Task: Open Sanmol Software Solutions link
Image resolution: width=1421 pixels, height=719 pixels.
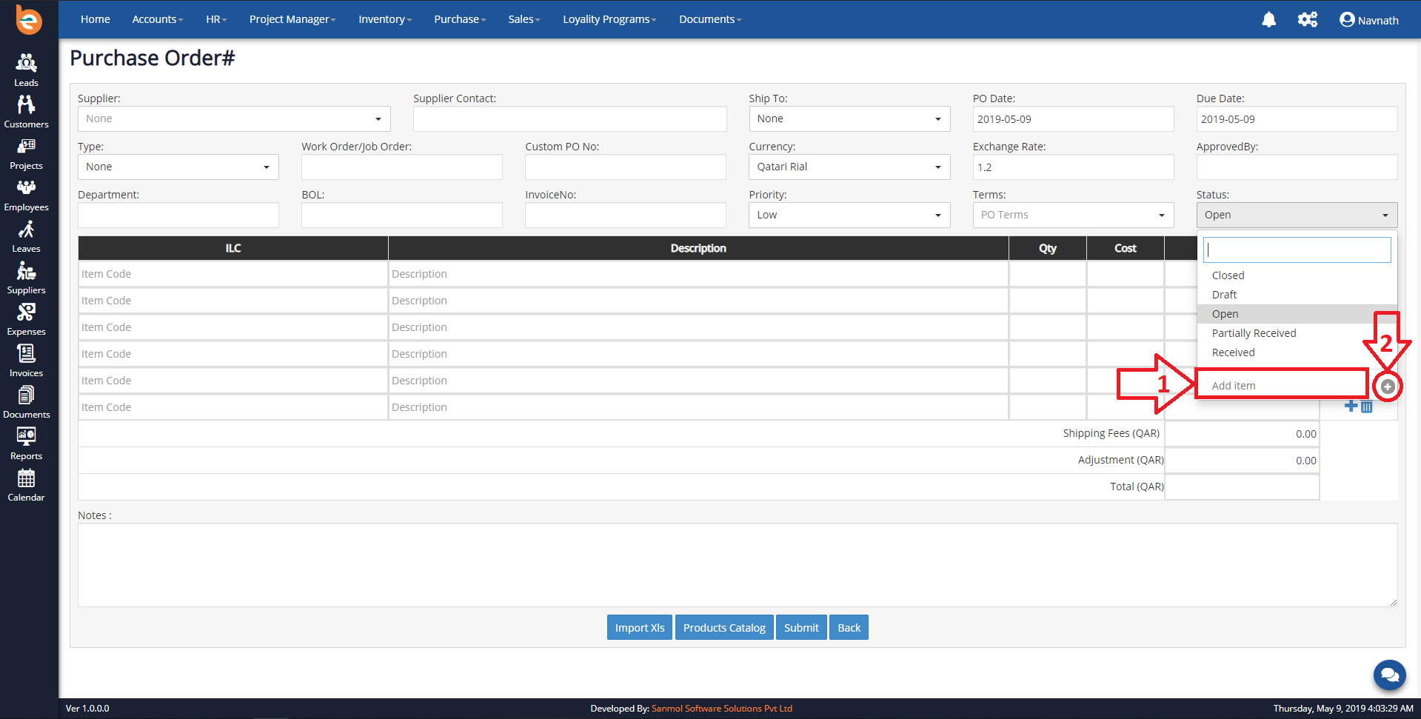Action: tap(722, 709)
